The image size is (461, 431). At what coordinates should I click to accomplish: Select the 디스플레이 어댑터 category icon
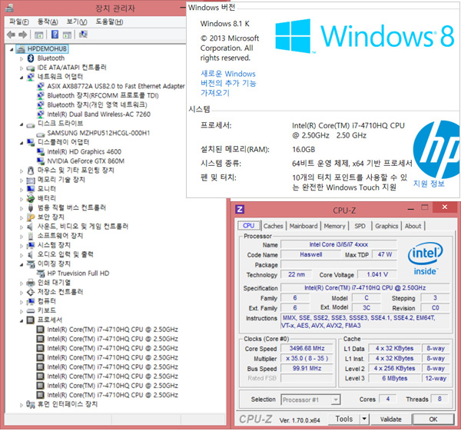point(31,142)
